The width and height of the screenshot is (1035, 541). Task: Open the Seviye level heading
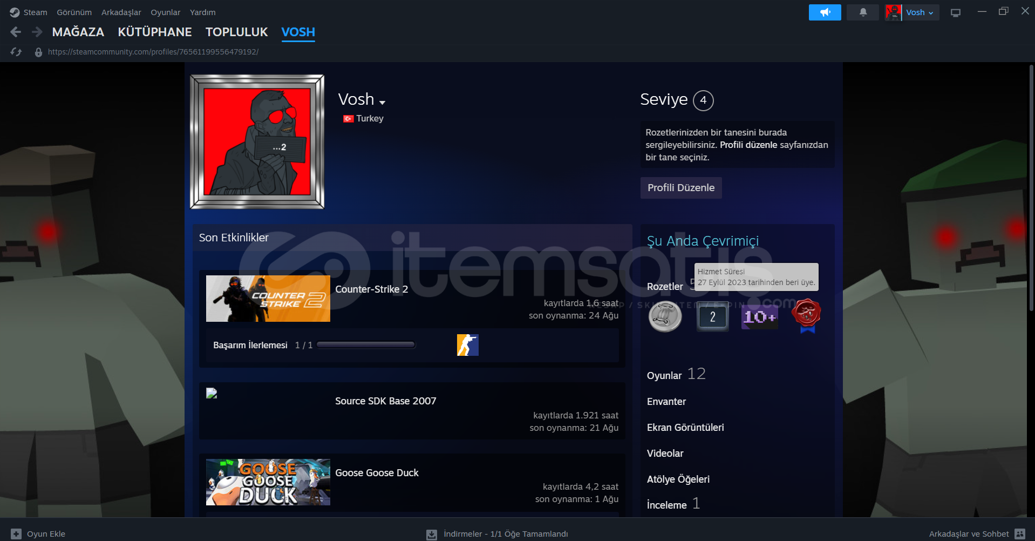pyautogui.click(x=664, y=99)
